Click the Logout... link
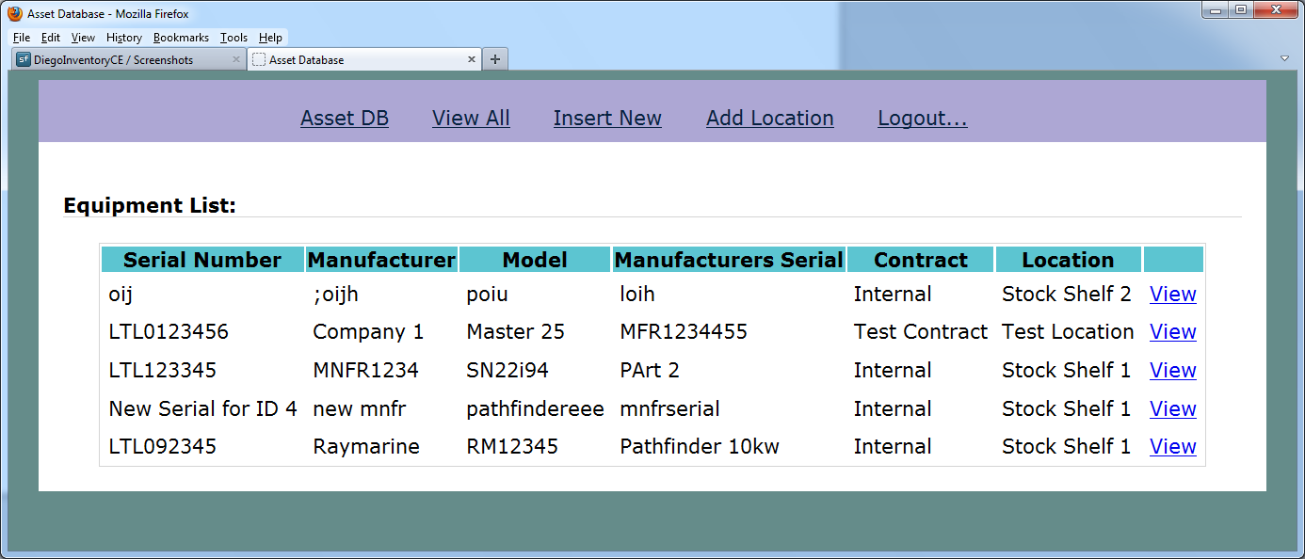 point(922,118)
